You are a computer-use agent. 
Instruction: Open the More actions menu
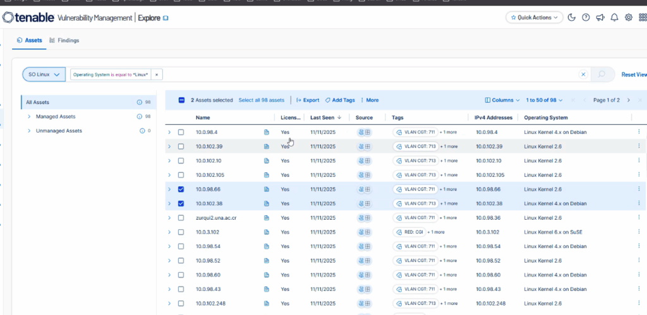[x=369, y=100]
